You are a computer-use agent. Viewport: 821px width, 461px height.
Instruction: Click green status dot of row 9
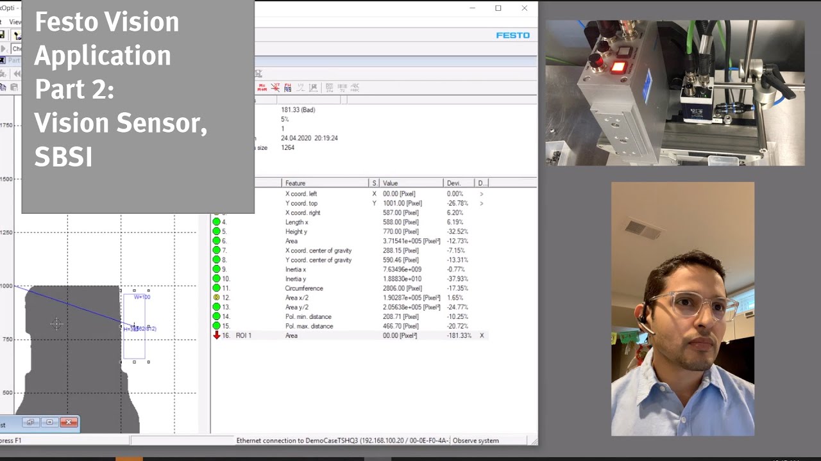[x=217, y=270]
